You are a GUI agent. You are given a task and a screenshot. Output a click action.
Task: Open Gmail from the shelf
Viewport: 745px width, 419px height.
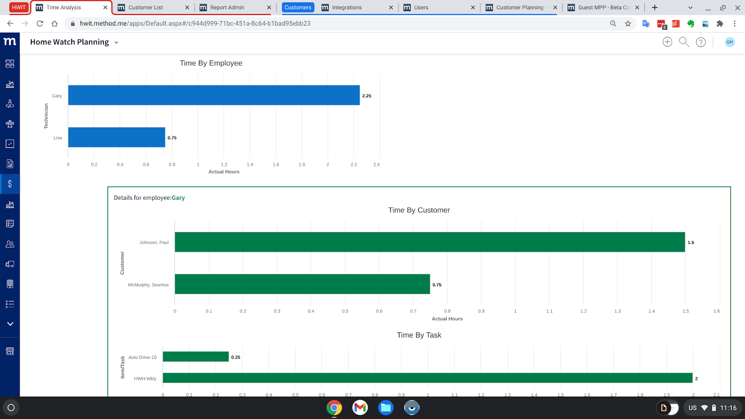(x=360, y=408)
